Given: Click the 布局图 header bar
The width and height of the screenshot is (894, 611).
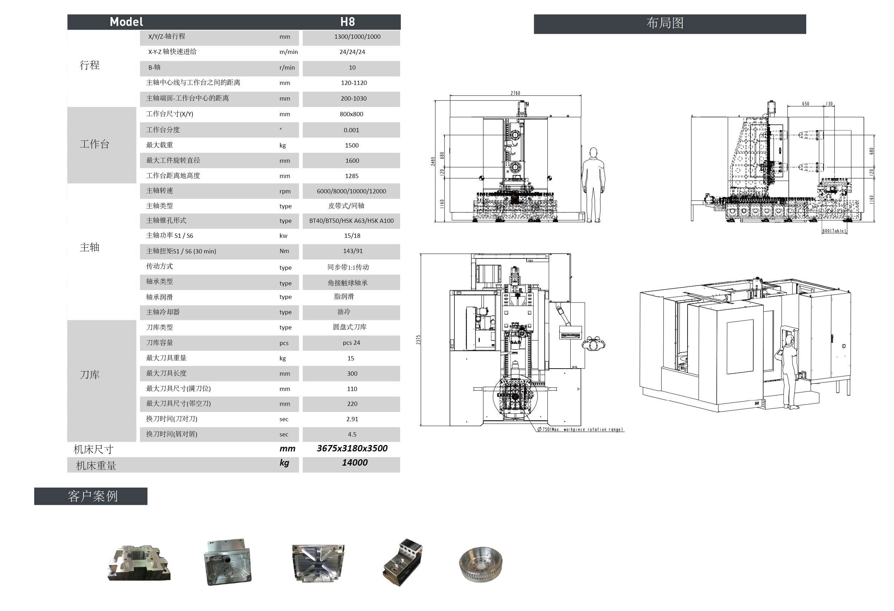Looking at the screenshot, I should 670,24.
